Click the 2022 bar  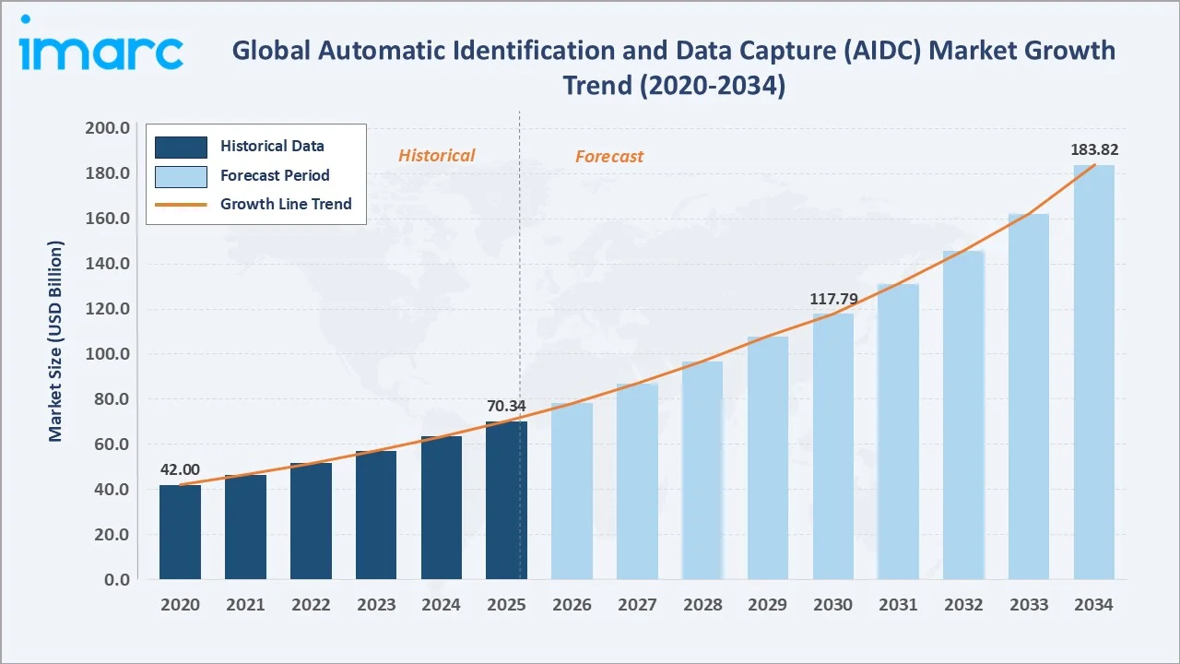tap(311, 521)
